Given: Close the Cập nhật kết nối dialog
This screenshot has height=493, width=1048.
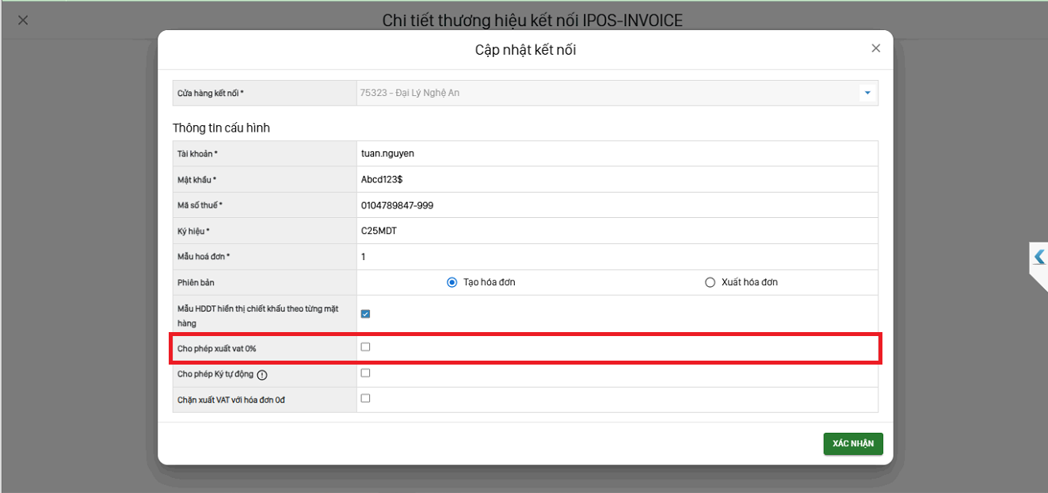Looking at the screenshot, I should tap(875, 48).
